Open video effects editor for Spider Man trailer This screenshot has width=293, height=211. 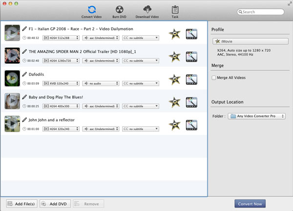(x=191, y=57)
